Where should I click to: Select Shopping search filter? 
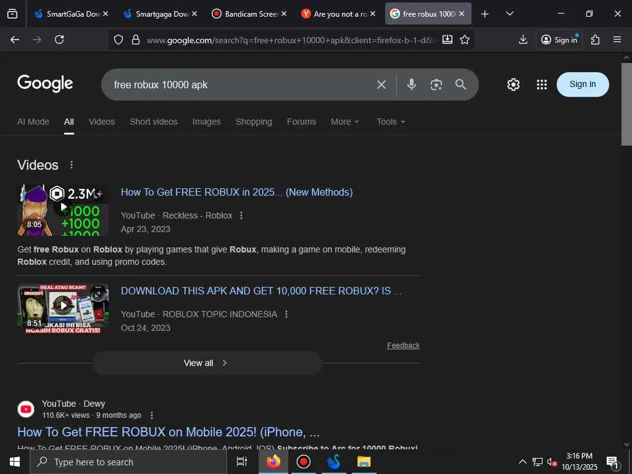[254, 122]
